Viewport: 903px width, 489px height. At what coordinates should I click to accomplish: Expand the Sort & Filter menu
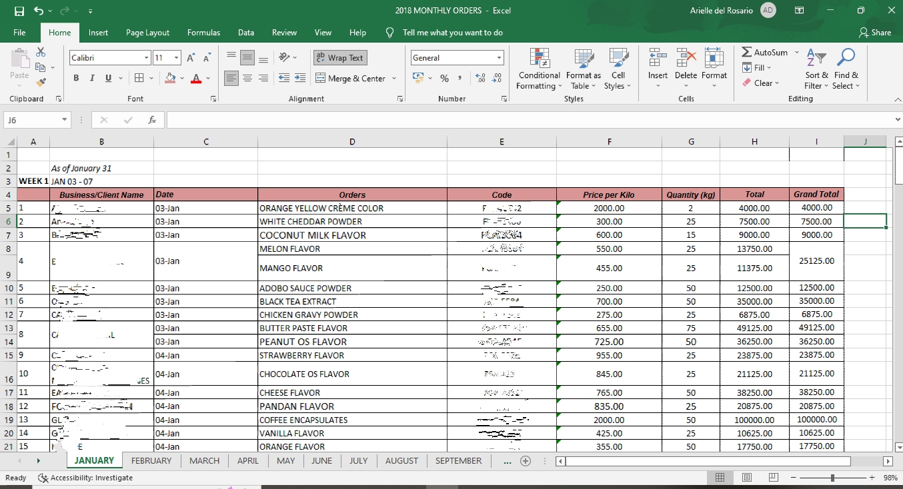816,69
